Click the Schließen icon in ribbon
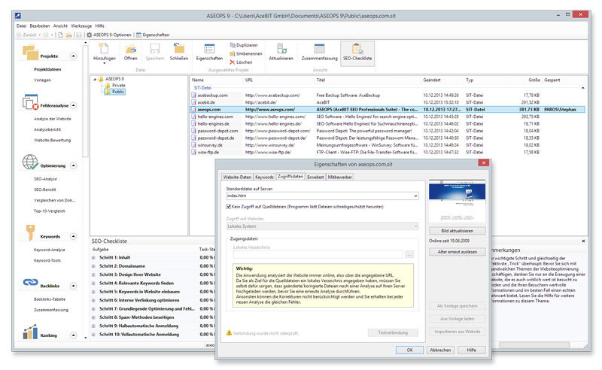This screenshot has height=370, width=602. coord(179,49)
